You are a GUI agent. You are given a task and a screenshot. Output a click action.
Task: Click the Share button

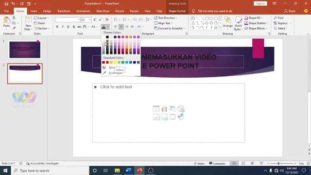pos(290,11)
